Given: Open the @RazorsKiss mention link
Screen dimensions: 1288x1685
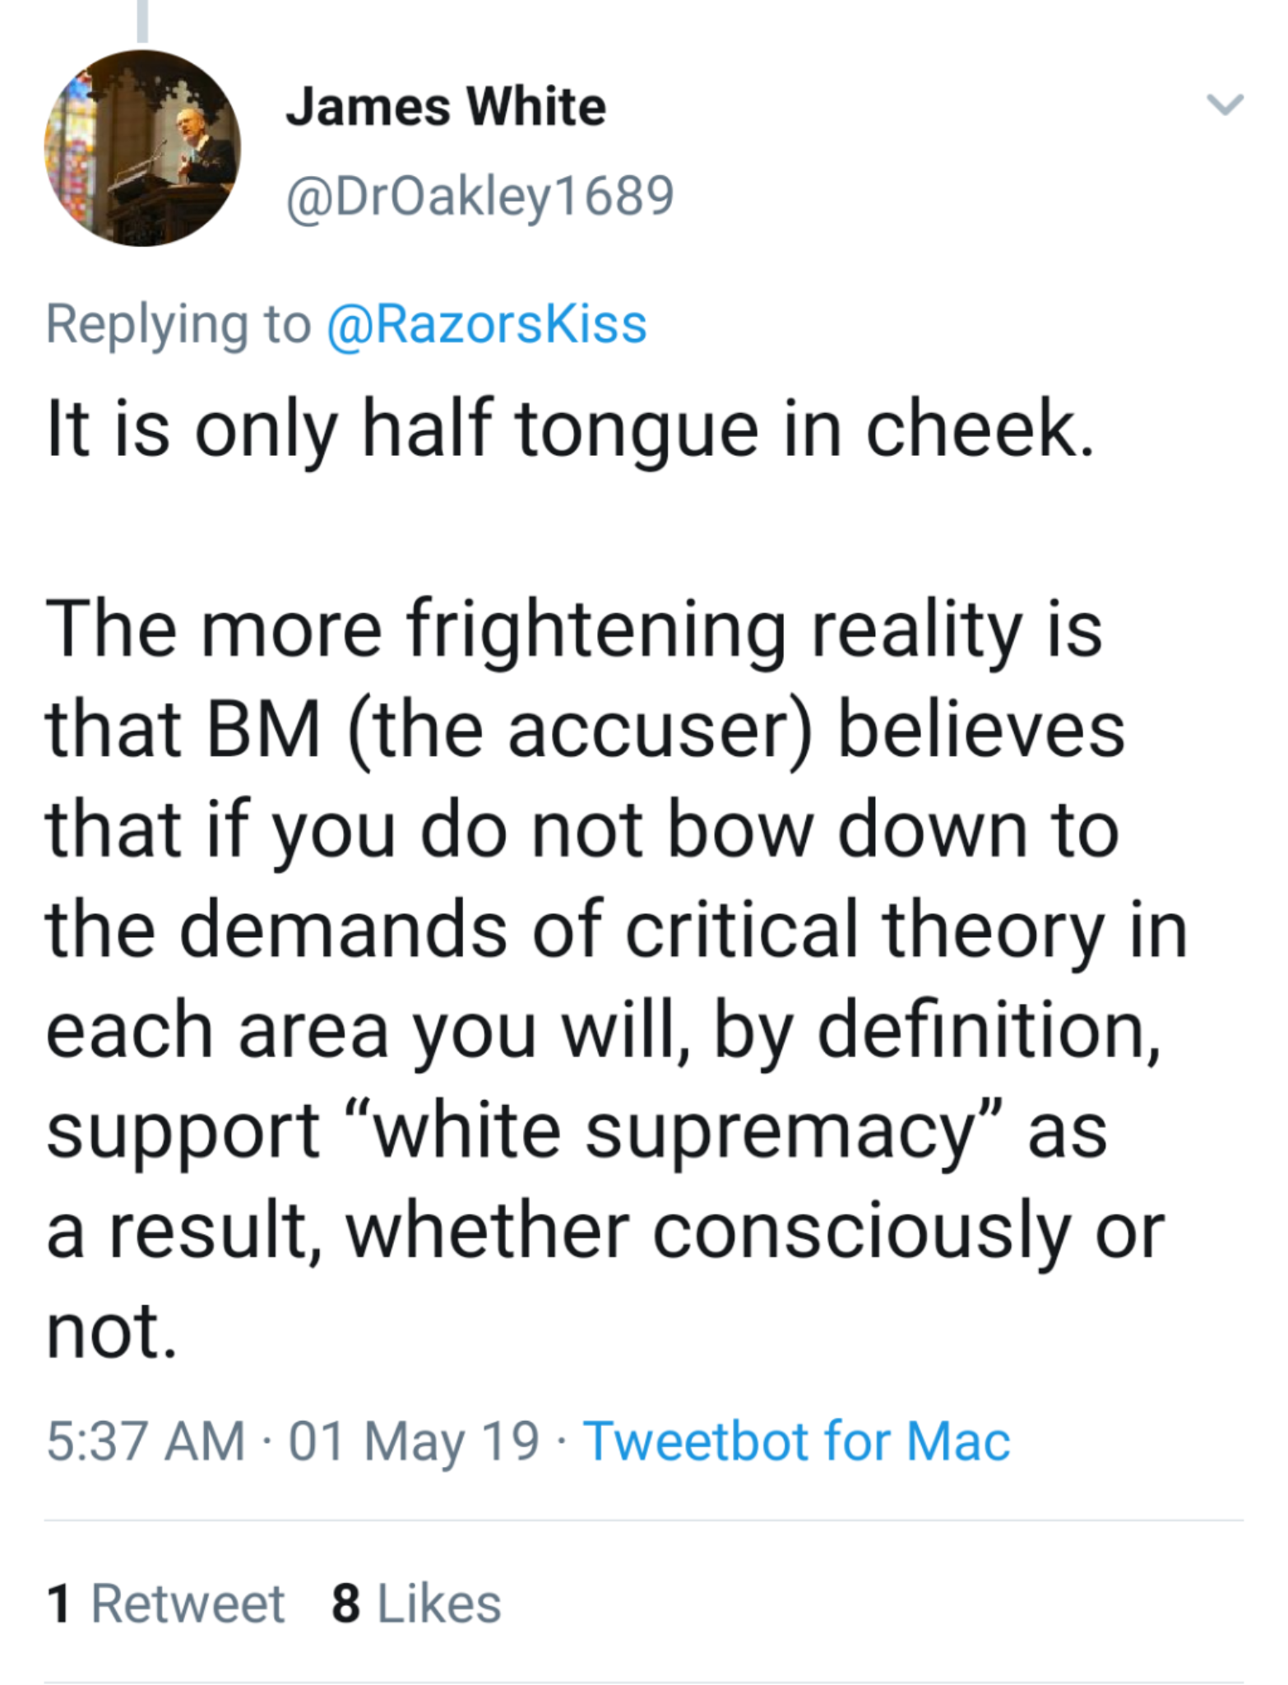Looking at the screenshot, I should click(487, 323).
